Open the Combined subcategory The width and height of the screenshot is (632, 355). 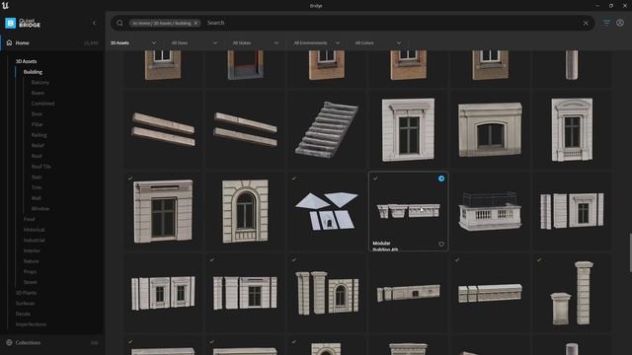click(42, 104)
